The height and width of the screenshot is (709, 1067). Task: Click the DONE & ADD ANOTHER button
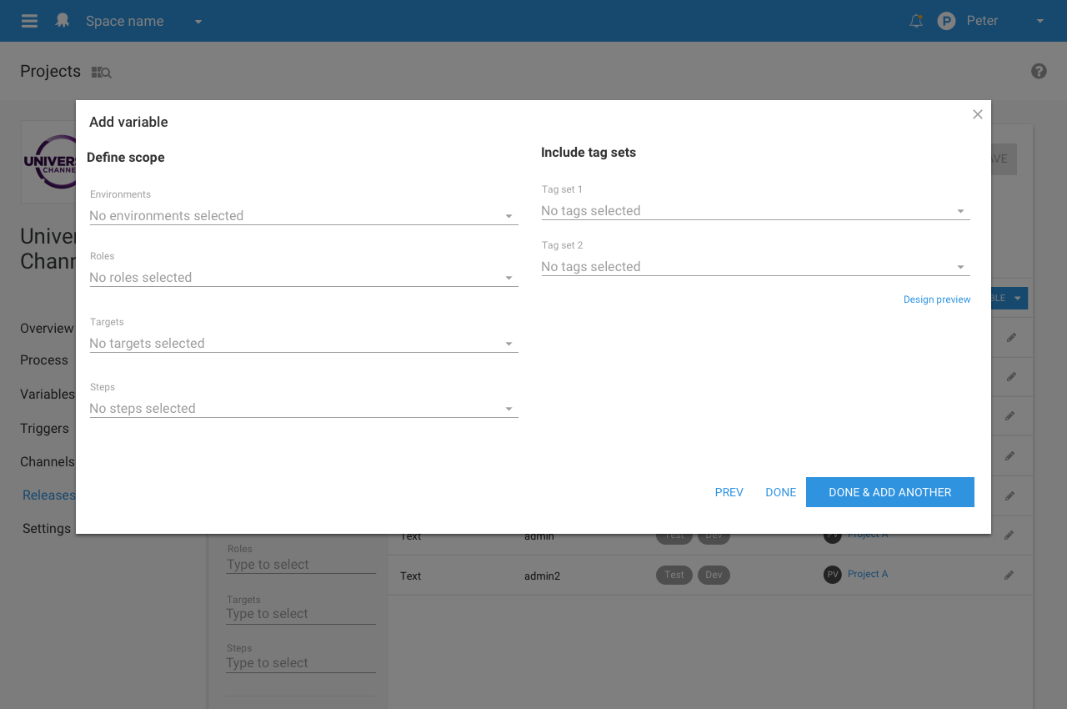pyautogui.click(x=889, y=492)
